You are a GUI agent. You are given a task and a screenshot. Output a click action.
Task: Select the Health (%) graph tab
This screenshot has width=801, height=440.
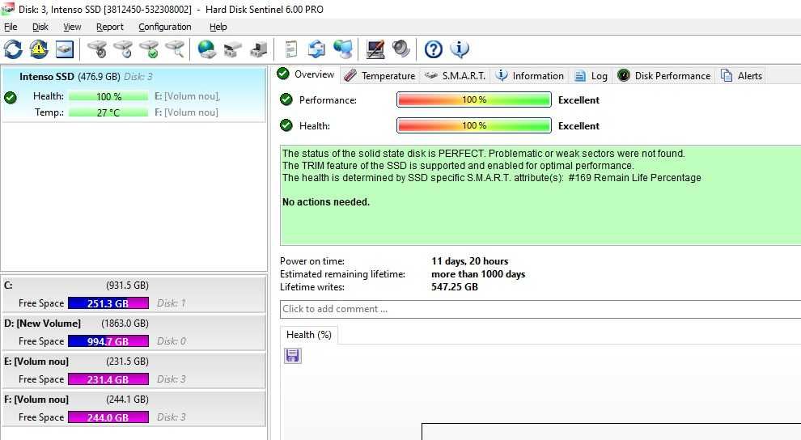[x=308, y=335]
